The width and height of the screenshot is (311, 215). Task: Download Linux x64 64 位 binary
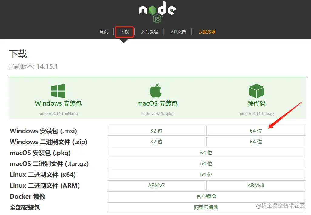point(206,174)
